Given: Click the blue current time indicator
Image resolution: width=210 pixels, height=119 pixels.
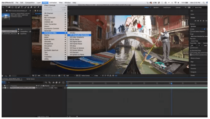Looking at the screenshot, I should 171,83.
